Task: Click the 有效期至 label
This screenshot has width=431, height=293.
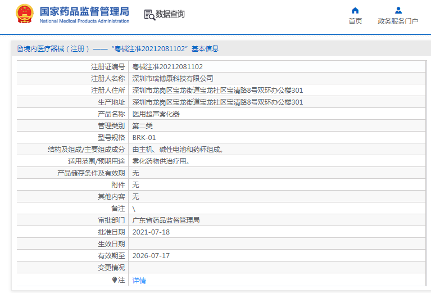Action: coord(111,256)
